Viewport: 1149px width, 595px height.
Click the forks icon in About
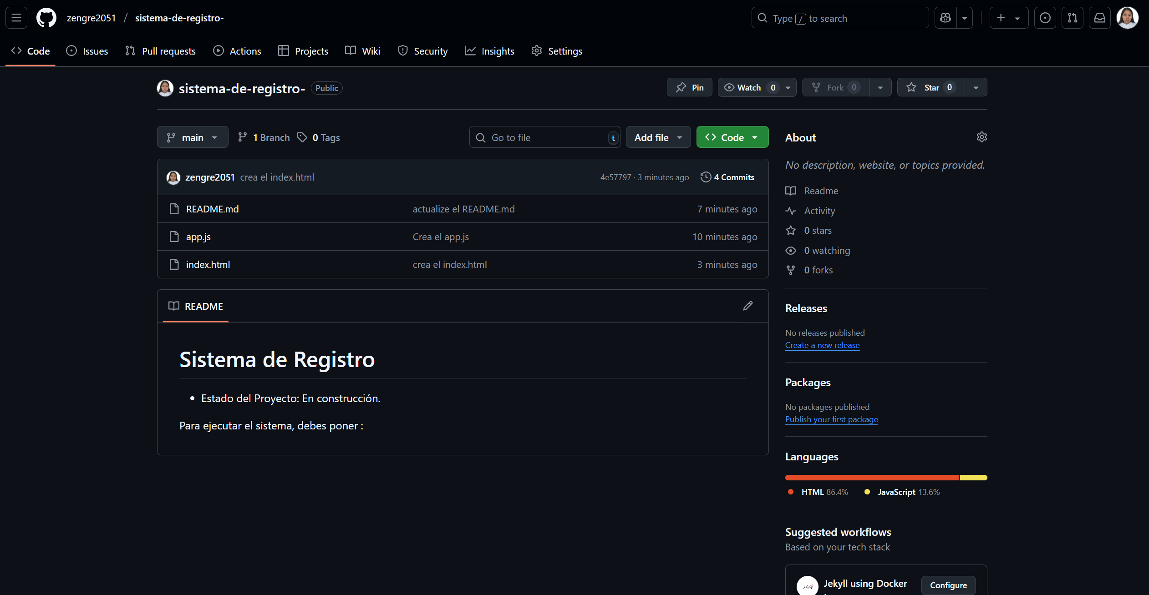click(x=791, y=270)
